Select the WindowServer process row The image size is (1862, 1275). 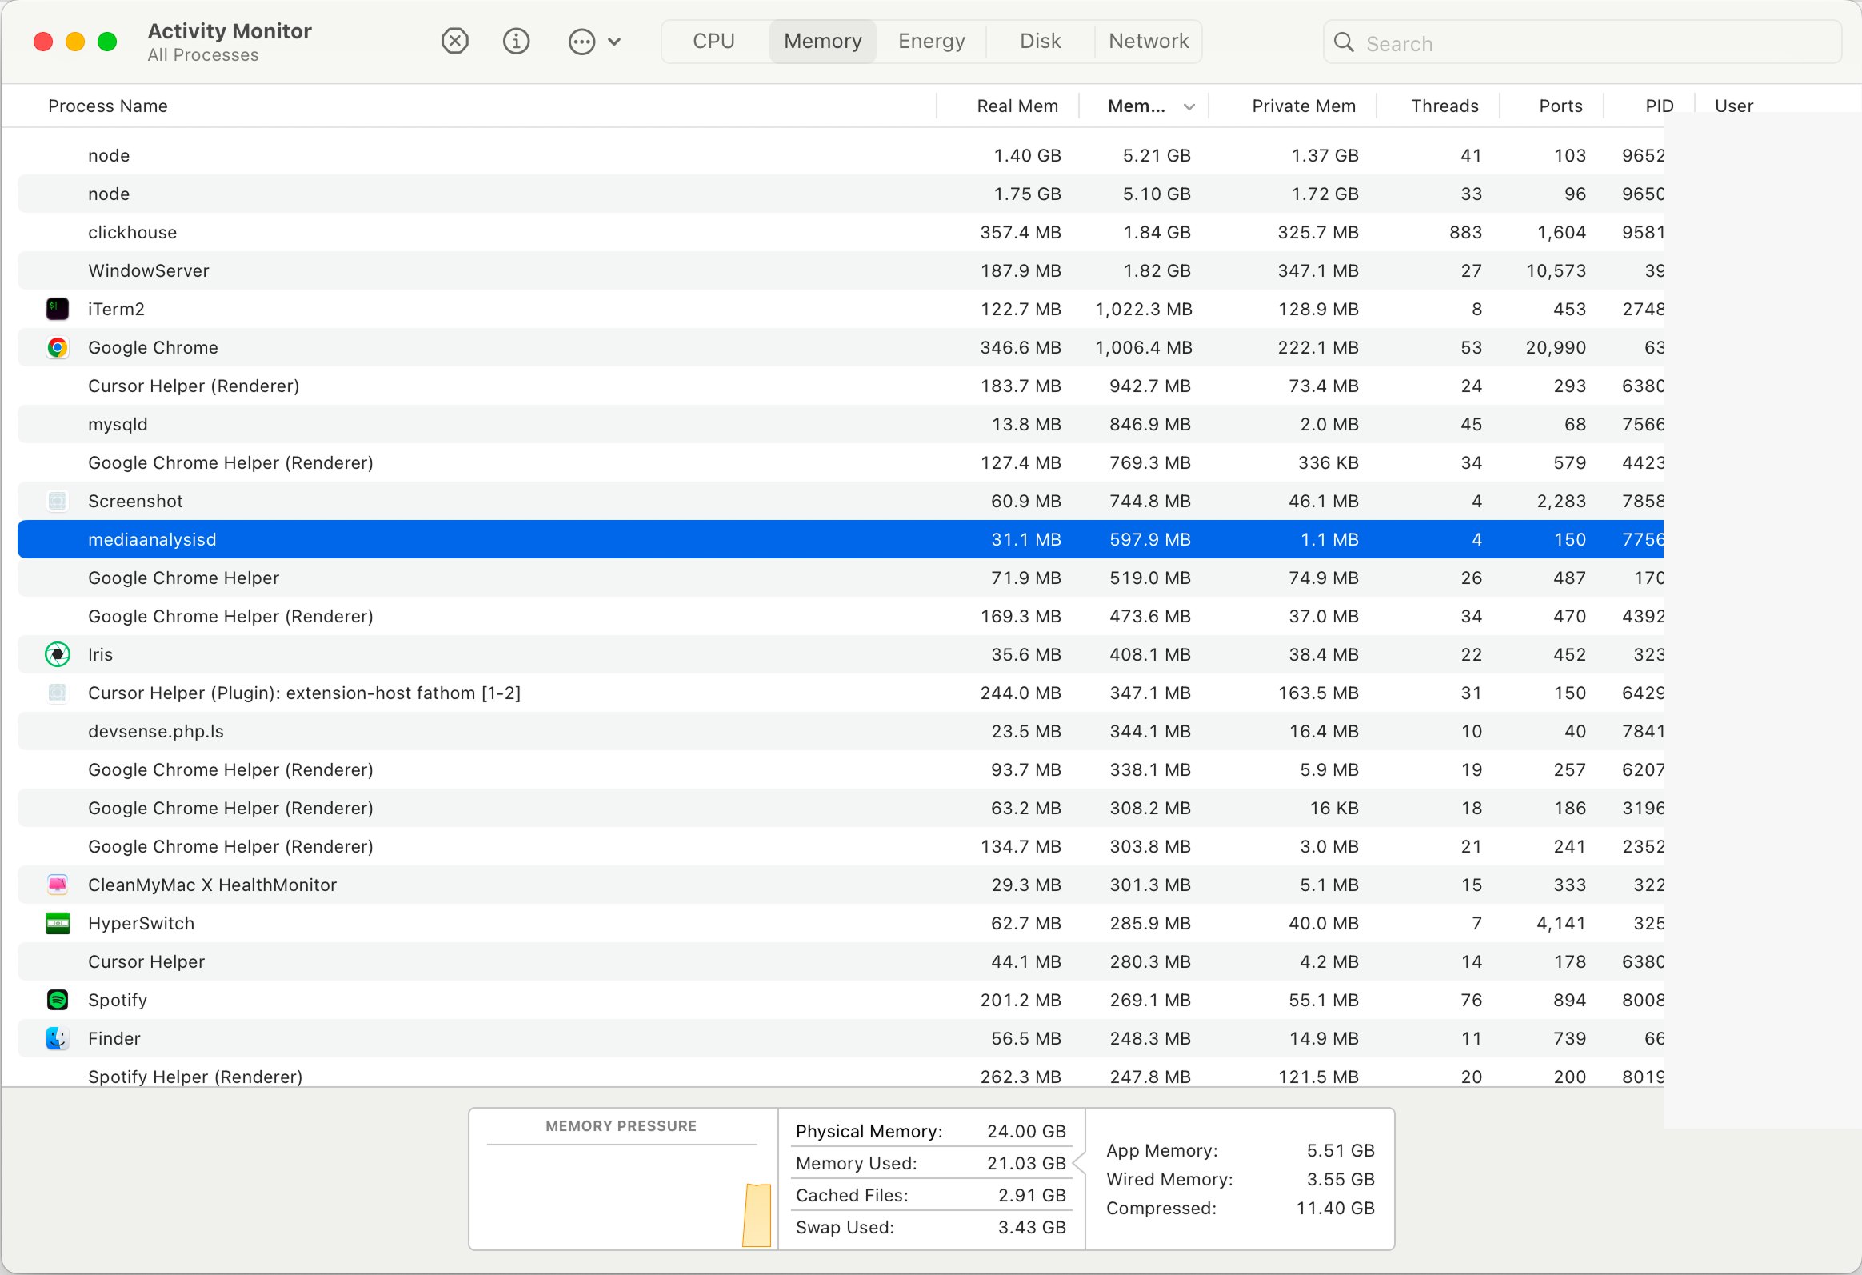pyautogui.click(x=841, y=271)
